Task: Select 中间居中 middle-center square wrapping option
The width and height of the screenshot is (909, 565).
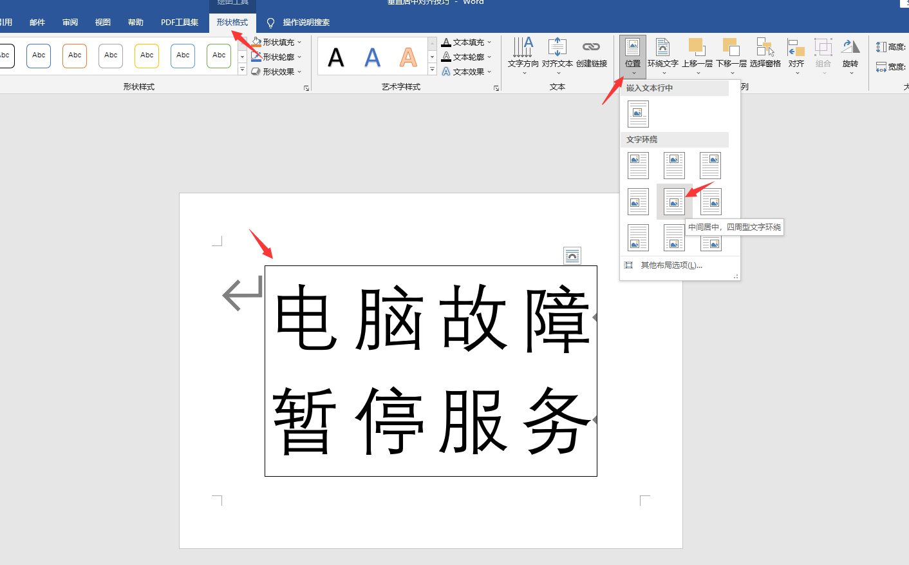Action: tap(674, 202)
